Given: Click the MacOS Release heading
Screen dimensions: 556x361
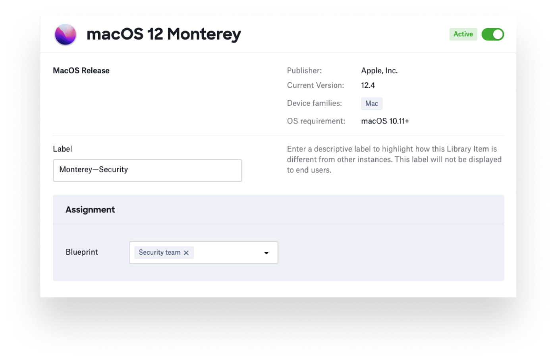Looking at the screenshot, I should tap(81, 71).
